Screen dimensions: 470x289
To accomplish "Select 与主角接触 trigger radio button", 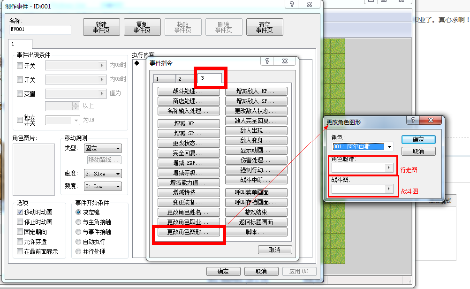I will 78,222.
